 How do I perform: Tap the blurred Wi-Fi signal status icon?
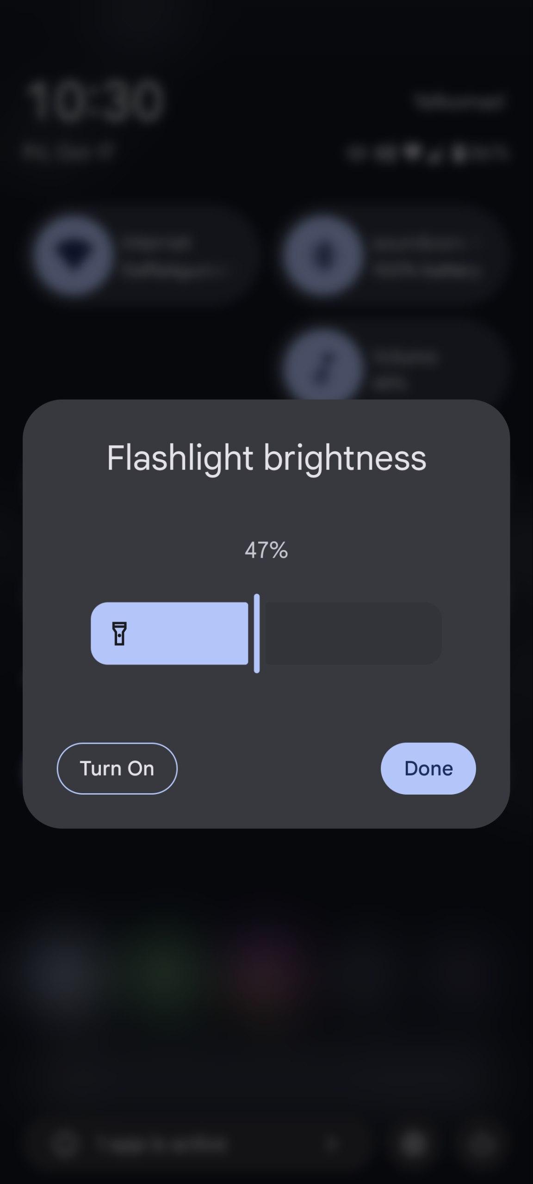[413, 152]
